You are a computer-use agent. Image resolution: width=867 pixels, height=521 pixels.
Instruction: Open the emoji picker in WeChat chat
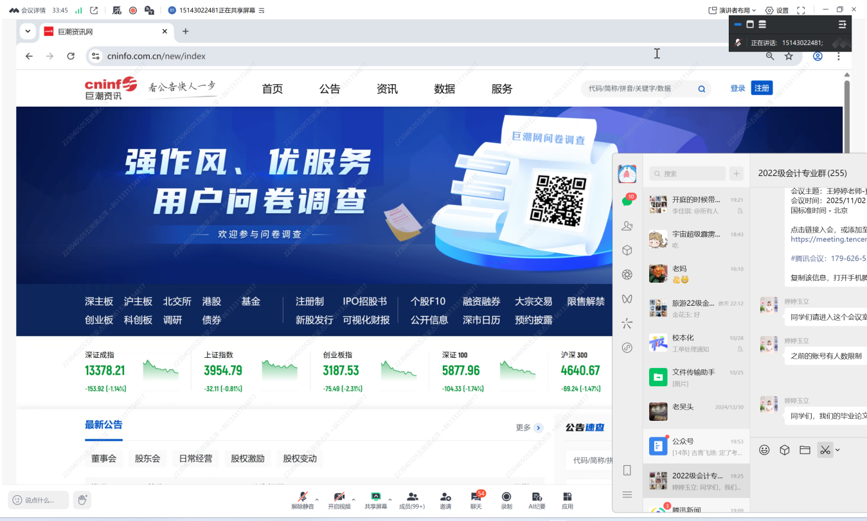pyautogui.click(x=764, y=450)
